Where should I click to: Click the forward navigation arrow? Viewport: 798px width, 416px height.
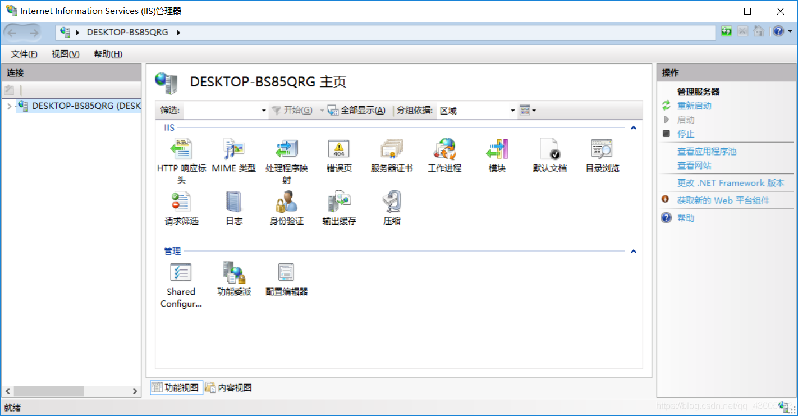(34, 33)
